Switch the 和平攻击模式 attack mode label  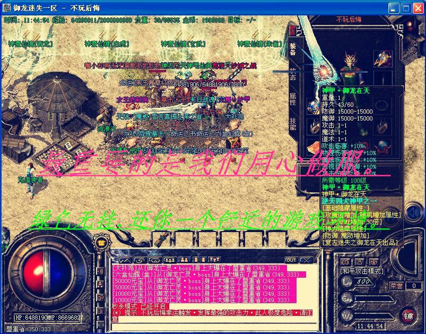362,271
